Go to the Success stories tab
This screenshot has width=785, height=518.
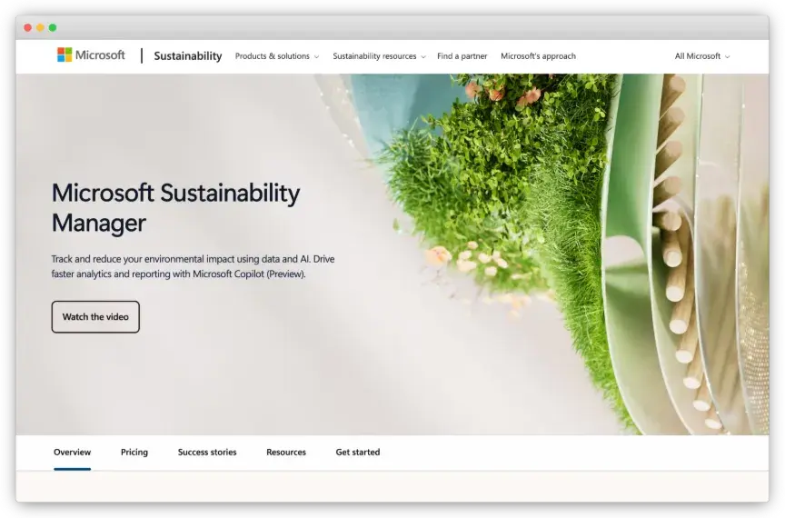(207, 453)
